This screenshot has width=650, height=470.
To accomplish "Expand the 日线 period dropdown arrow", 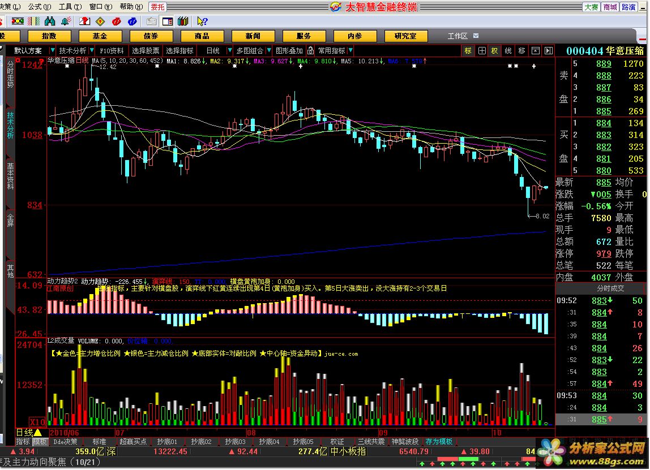I will 230,50.
